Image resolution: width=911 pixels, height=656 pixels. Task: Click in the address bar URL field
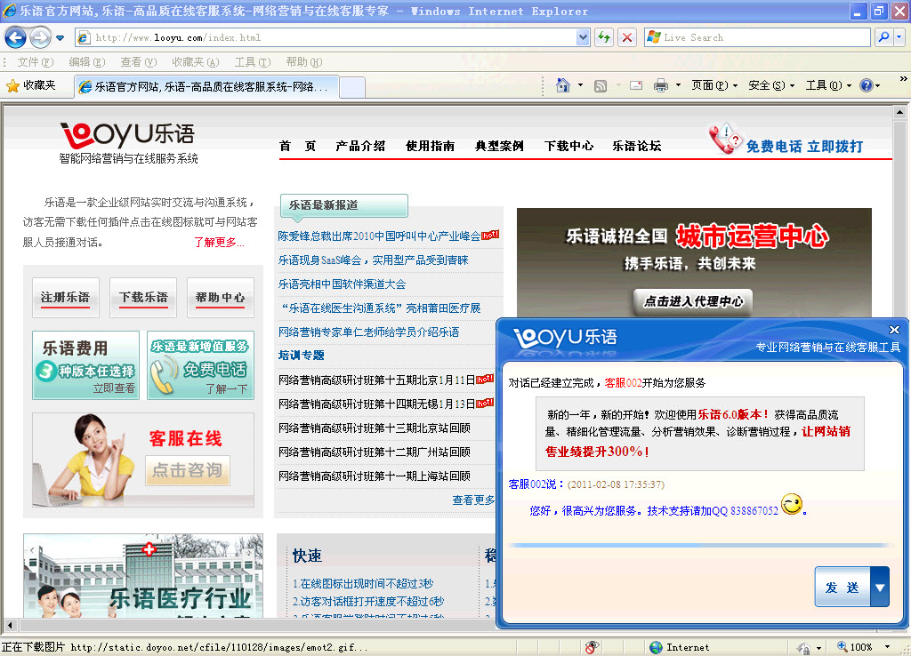coord(331,37)
